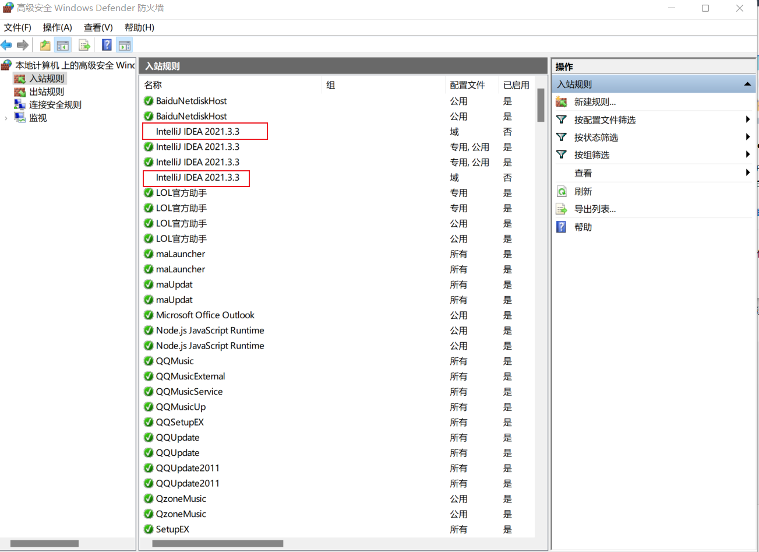Click the Forward arrow toolbar icon
Screen dimensions: 759x552
tap(23, 45)
